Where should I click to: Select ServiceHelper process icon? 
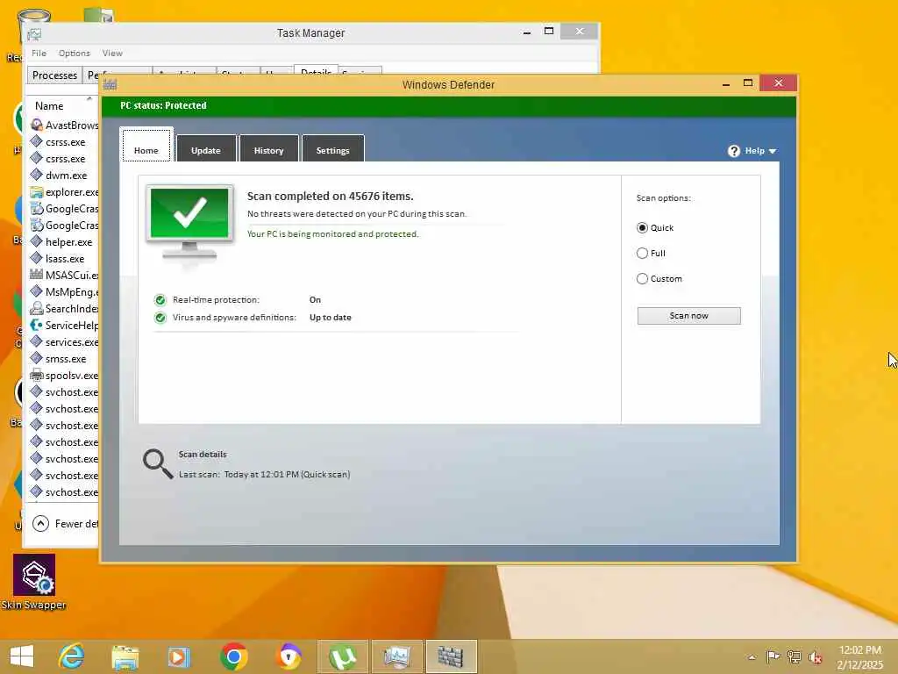point(37,325)
